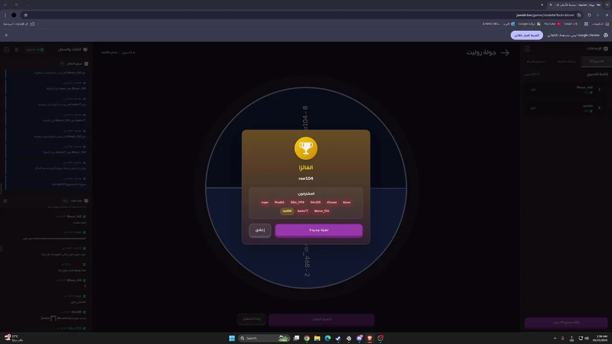Open the Google Maps bookmark
The height and width of the screenshot is (344, 612).
pyautogui.click(x=529, y=24)
